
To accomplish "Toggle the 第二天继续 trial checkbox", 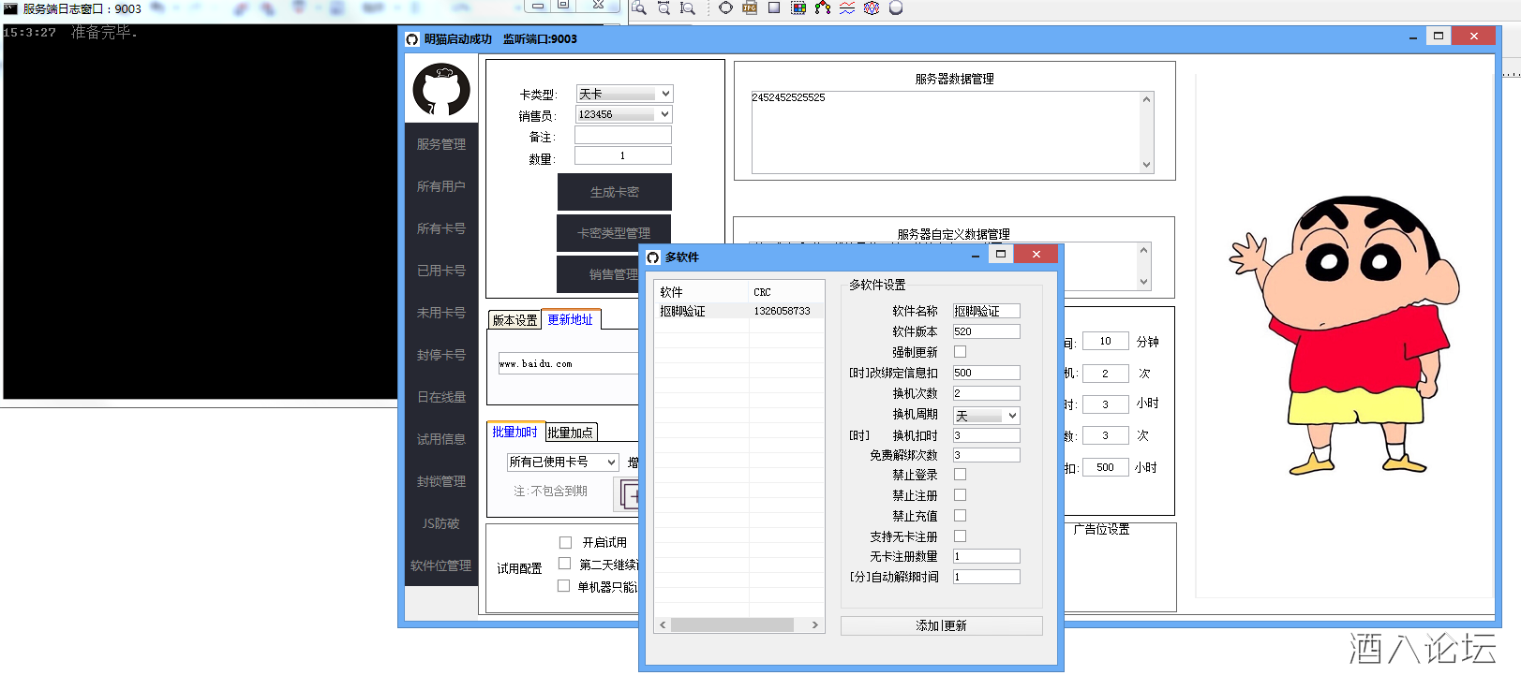I will click(x=564, y=564).
